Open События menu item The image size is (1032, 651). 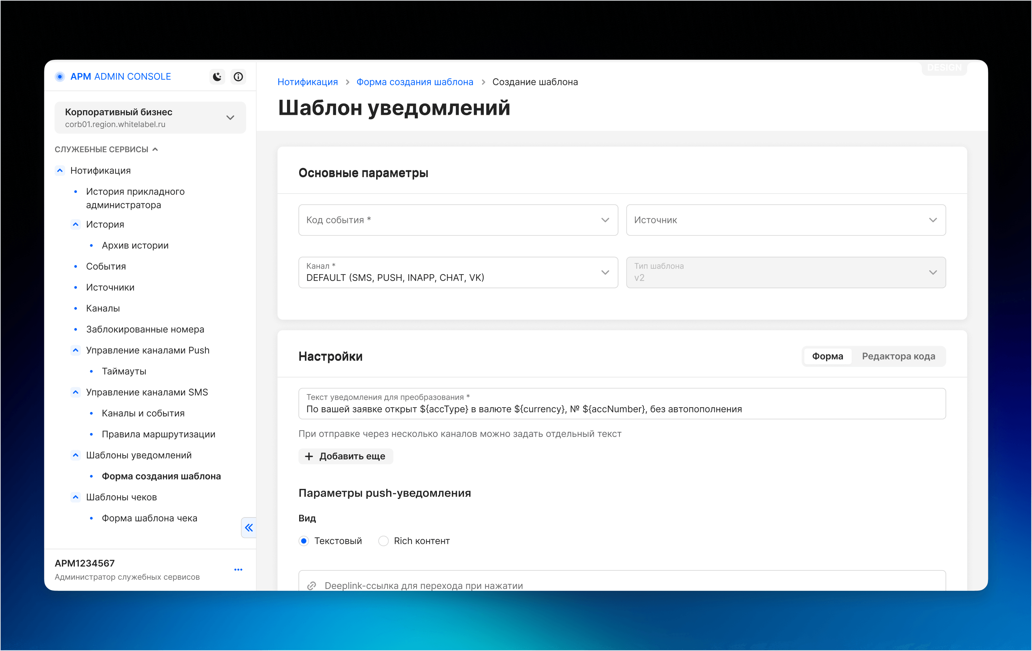click(x=106, y=266)
